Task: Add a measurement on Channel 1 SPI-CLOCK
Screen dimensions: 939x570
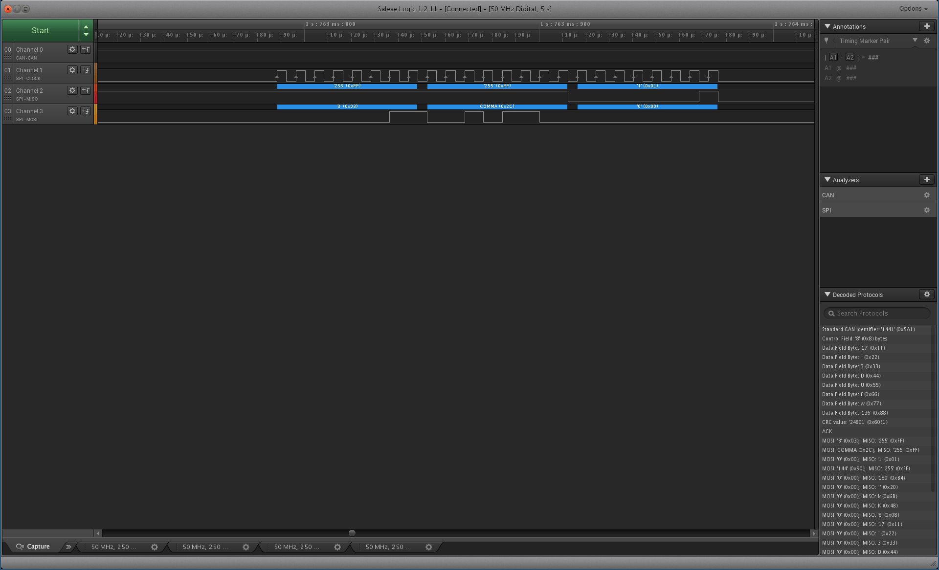Action: 86,70
